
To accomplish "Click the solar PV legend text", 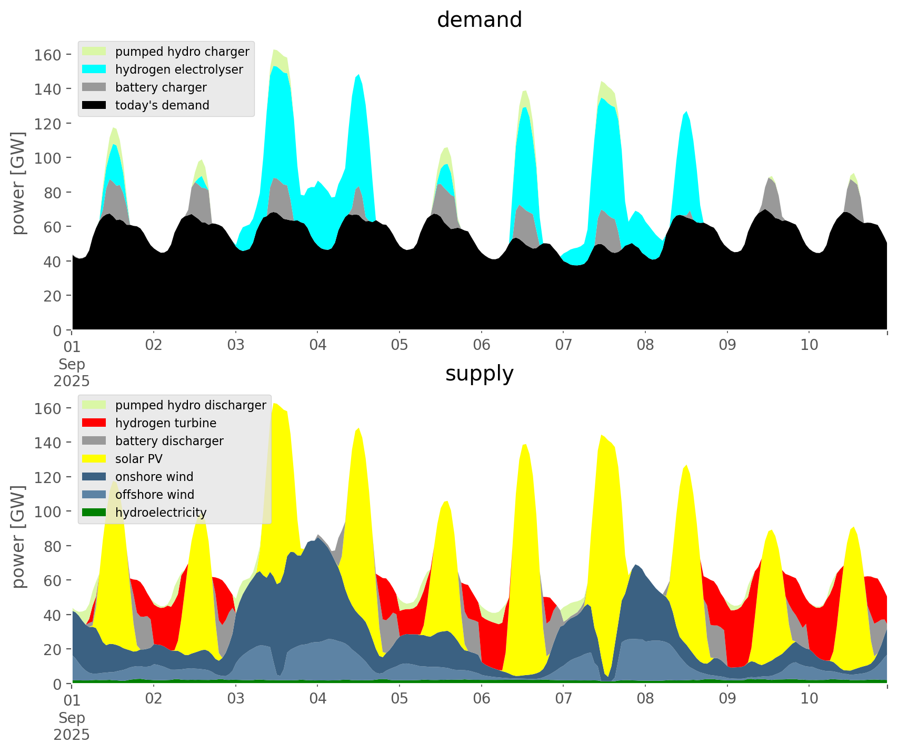I will 139,459.
